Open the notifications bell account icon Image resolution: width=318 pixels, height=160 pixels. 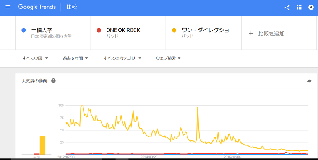coord(311,7)
